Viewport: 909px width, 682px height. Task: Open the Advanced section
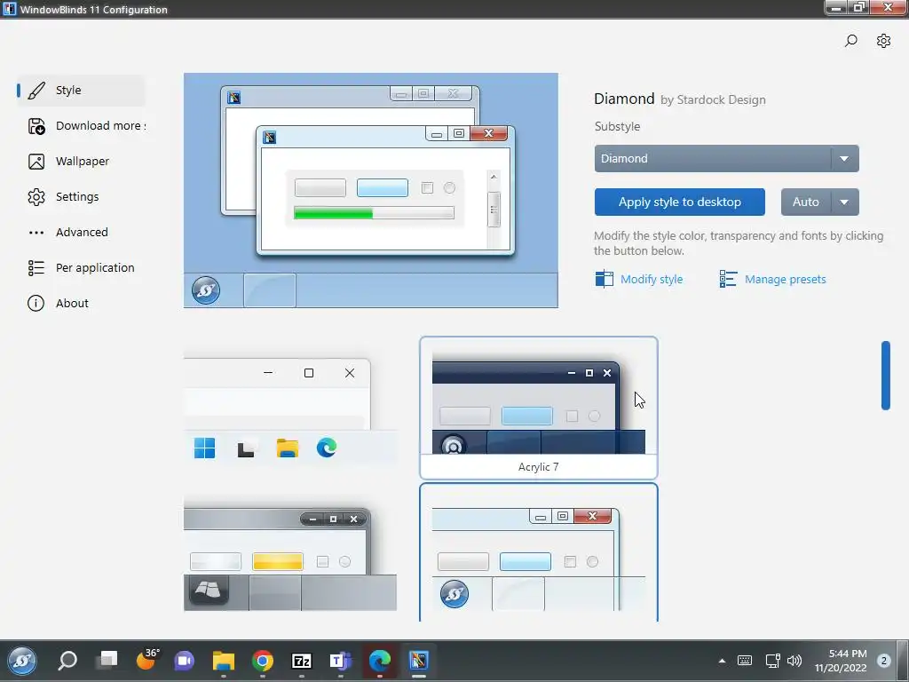click(x=81, y=233)
